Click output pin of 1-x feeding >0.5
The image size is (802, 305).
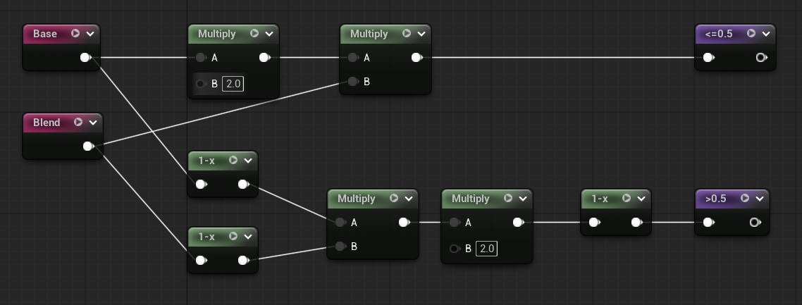pyautogui.click(x=637, y=223)
